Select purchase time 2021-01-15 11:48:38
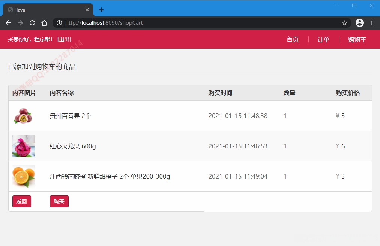Image resolution: width=380 pixels, height=246 pixels. (238, 116)
